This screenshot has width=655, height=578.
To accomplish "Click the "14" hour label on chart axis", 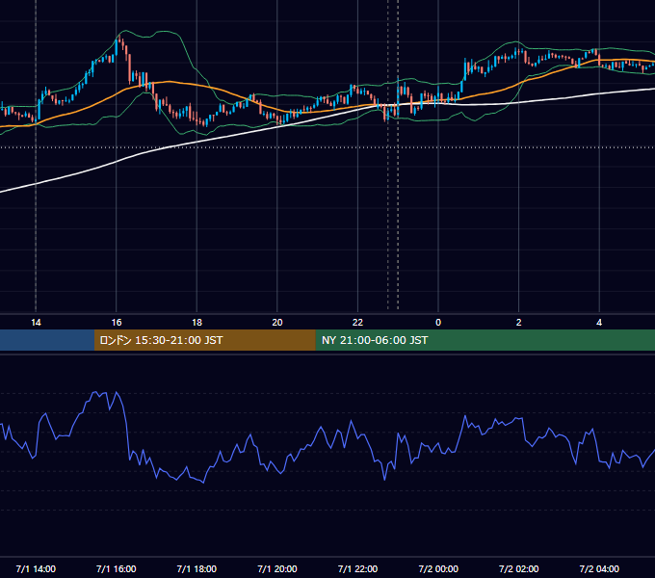I will pos(36,323).
